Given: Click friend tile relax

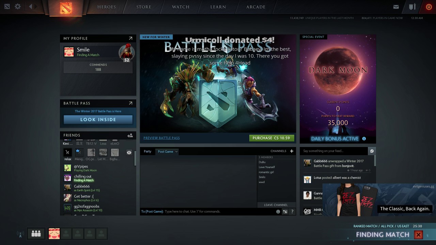Looking at the screenshot, I should coord(68,154).
